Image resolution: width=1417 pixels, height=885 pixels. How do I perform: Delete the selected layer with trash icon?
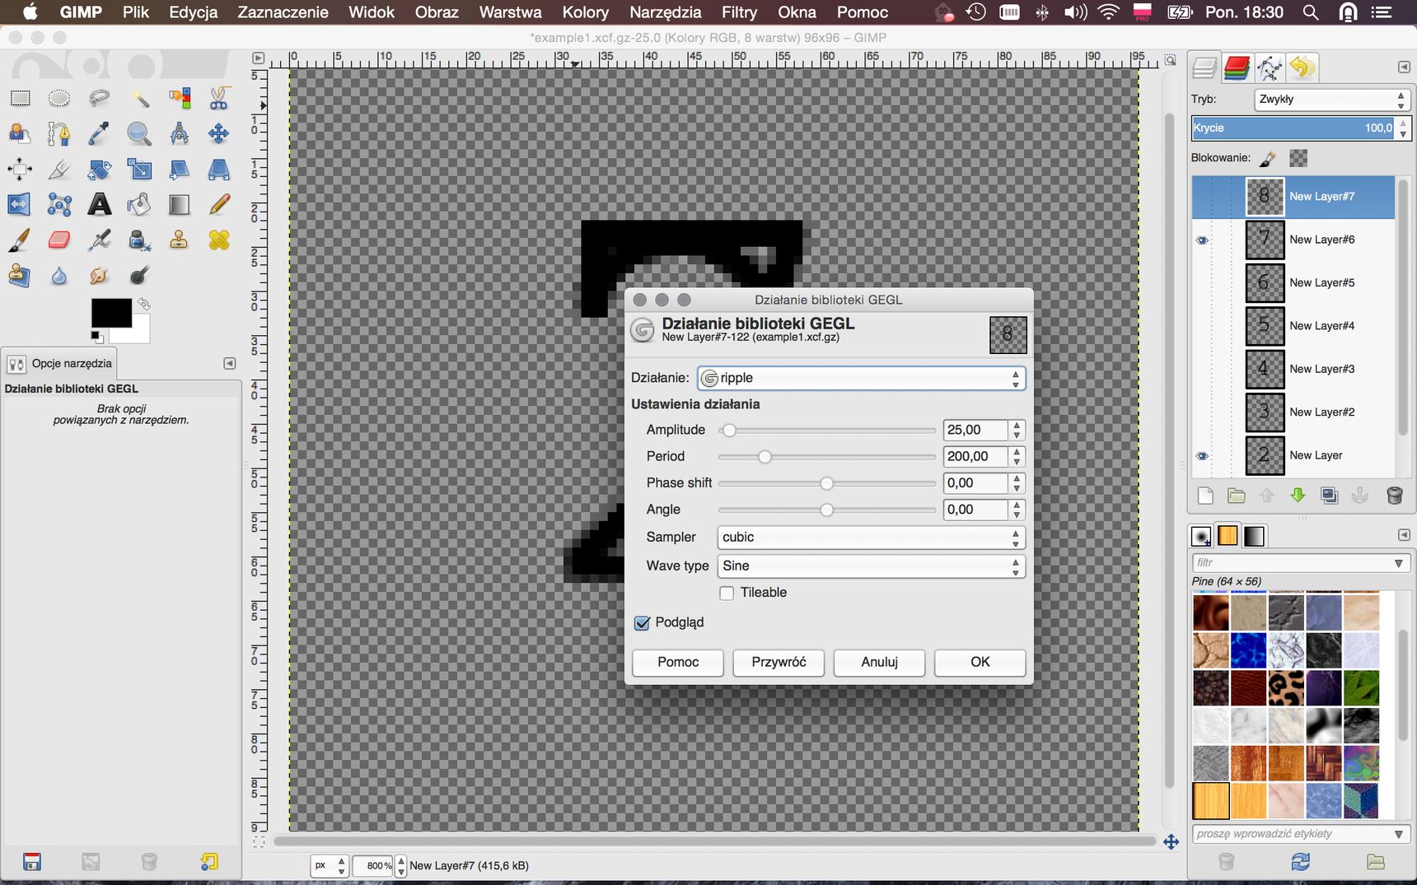1394,496
